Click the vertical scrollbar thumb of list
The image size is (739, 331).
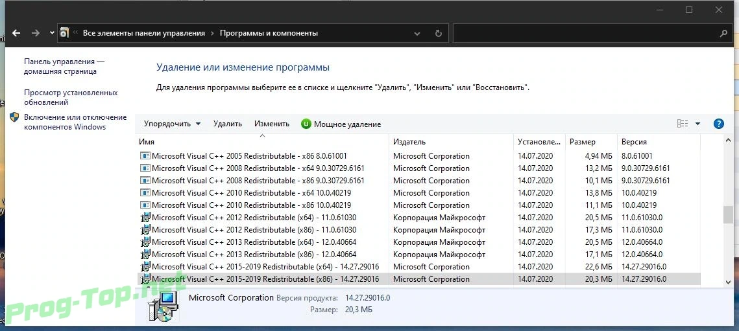[x=729, y=214]
